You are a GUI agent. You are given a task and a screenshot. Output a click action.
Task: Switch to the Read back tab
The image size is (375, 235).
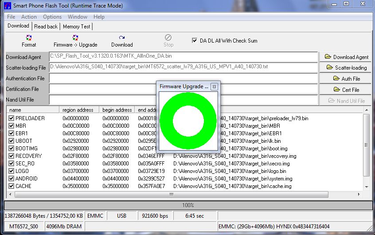(x=46, y=27)
